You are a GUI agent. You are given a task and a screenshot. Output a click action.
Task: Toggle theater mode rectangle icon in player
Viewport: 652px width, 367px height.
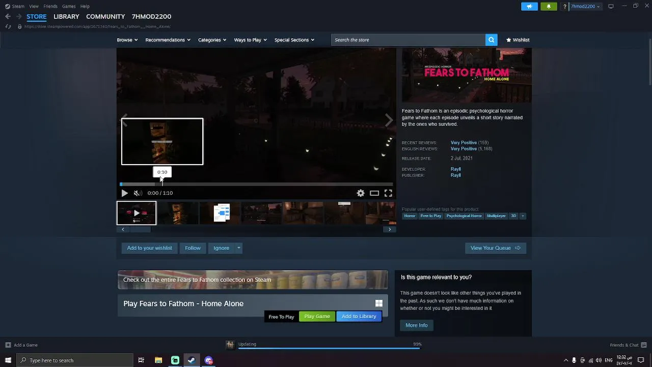[374, 193]
